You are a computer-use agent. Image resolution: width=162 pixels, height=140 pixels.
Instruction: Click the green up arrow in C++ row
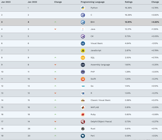pyautogui.click(x=55, y=22)
